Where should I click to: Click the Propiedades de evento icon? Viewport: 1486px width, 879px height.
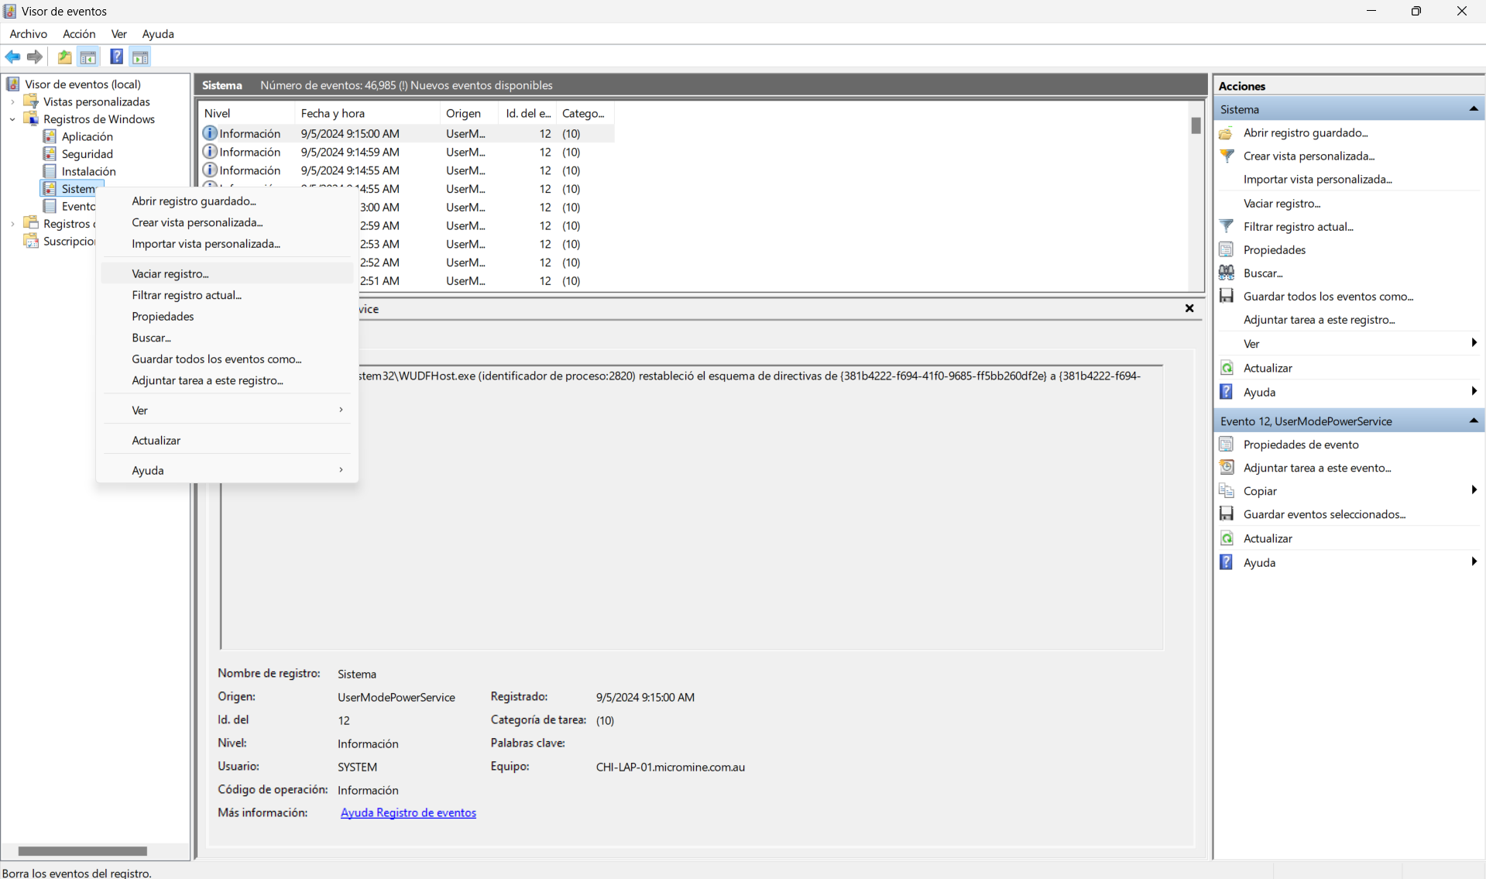click(1227, 444)
